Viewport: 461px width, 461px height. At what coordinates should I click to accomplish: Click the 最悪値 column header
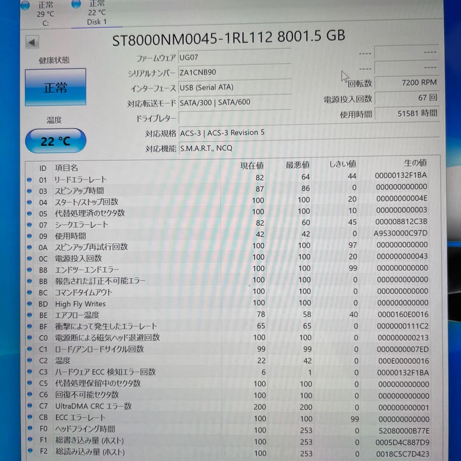(x=298, y=165)
